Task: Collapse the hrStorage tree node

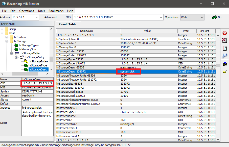Action: coord(7,41)
